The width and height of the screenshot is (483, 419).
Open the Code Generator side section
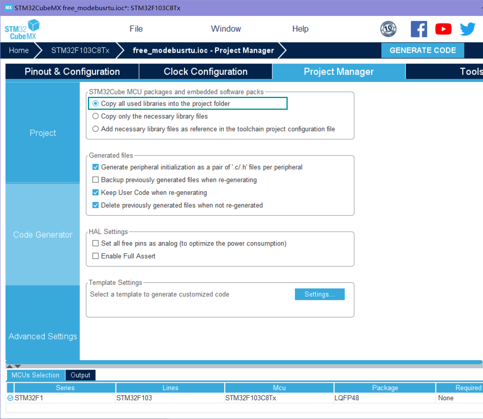pos(42,234)
